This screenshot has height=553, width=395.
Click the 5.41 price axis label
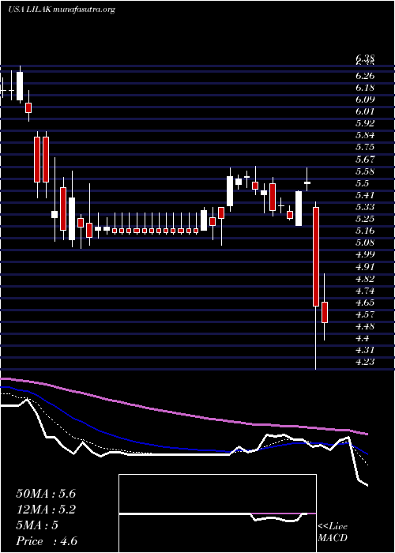click(365, 195)
